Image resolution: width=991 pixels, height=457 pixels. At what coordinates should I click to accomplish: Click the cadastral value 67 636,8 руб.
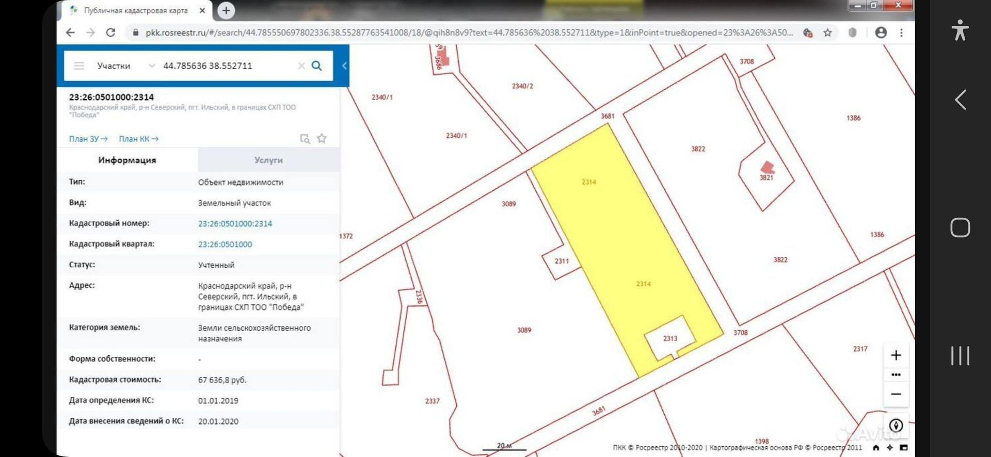click(x=222, y=380)
